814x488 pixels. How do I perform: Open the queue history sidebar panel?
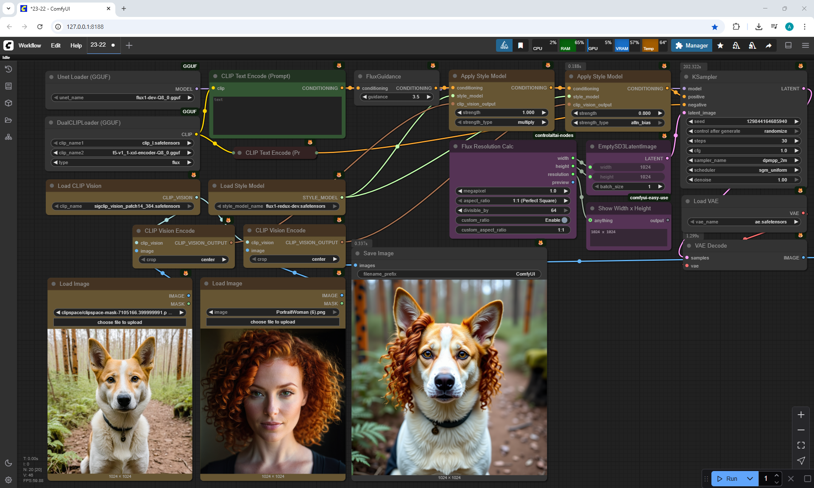click(x=8, y=69)
